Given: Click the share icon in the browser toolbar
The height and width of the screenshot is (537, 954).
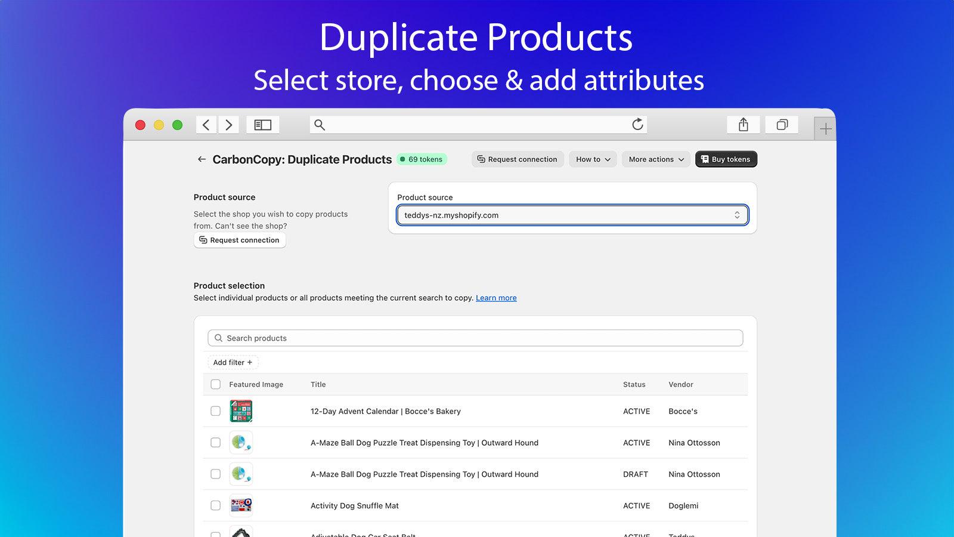Looking at the screenshot, I should (x=742, y=125).
